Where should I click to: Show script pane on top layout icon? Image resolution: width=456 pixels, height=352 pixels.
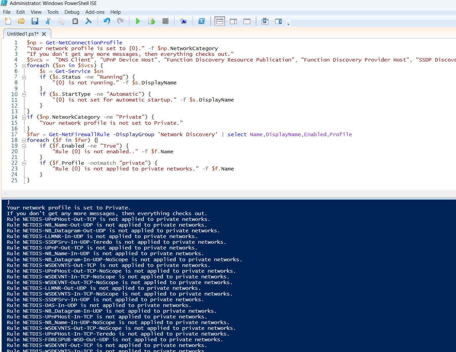click(220, 21)
